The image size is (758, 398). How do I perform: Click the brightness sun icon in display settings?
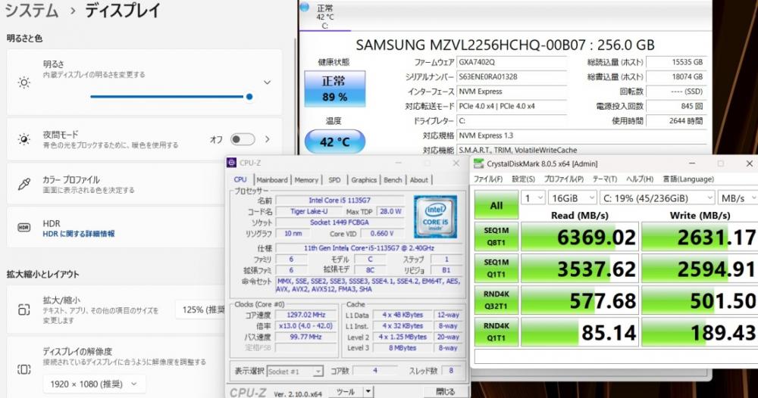23,82
